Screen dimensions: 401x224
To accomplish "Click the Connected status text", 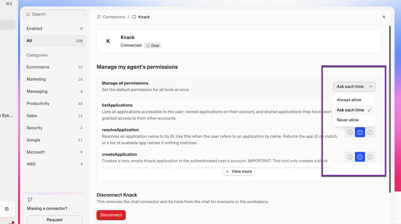I will pyautogui.click(x=131, y=45).
